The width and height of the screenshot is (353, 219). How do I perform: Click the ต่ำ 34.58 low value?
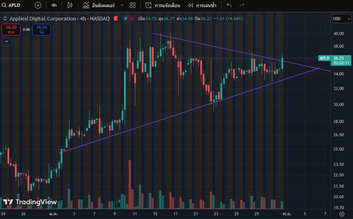[185, 18]
